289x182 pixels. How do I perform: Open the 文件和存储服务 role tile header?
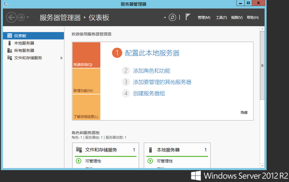click(x=106, y=150)
